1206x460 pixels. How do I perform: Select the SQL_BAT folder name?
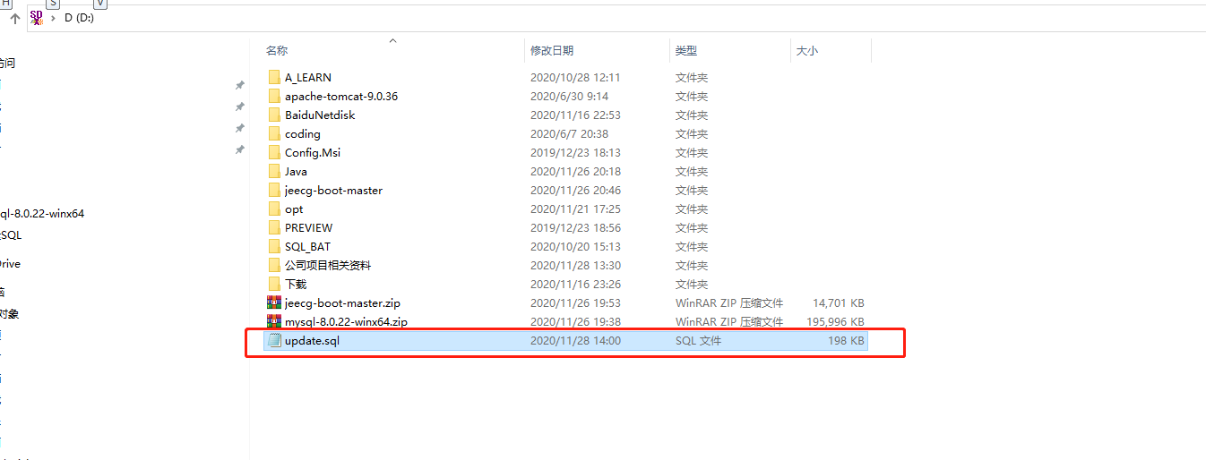(307, 247)
